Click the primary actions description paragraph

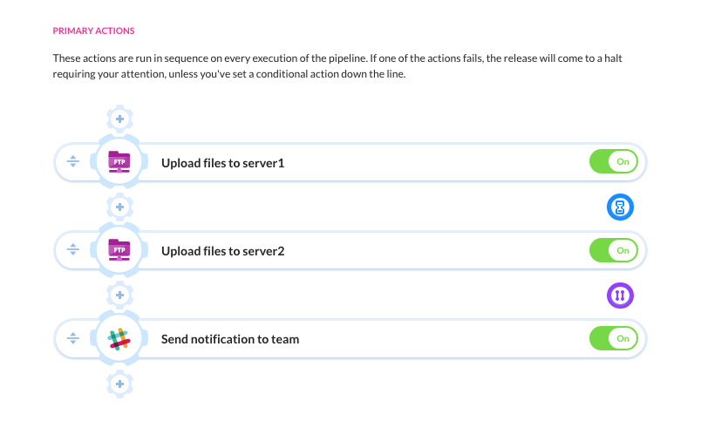337,66
